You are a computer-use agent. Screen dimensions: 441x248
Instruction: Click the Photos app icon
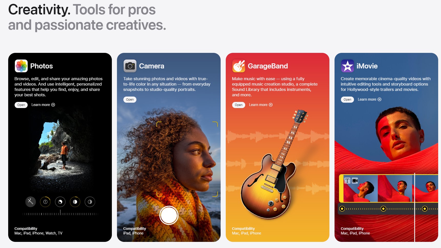21,66
